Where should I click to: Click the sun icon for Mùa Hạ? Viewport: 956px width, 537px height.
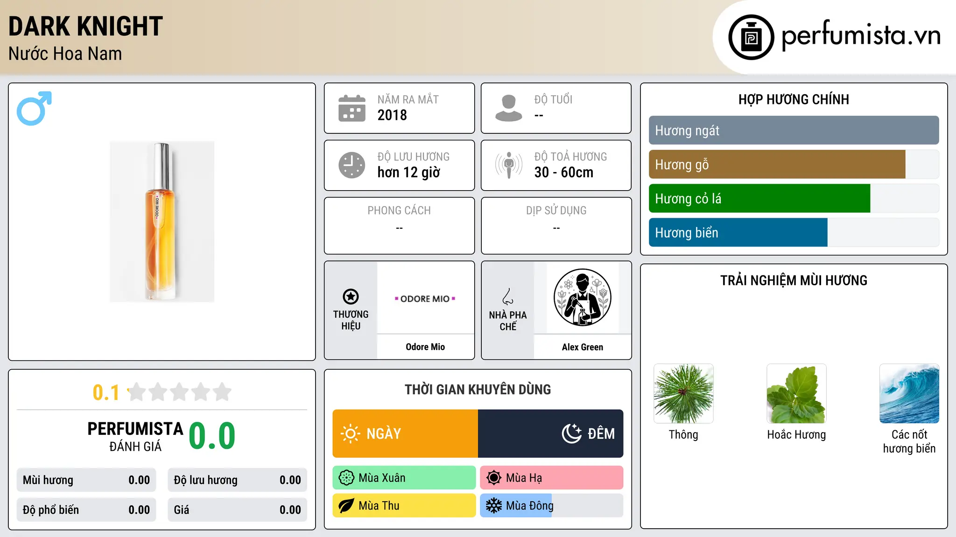tap(494, 478)
